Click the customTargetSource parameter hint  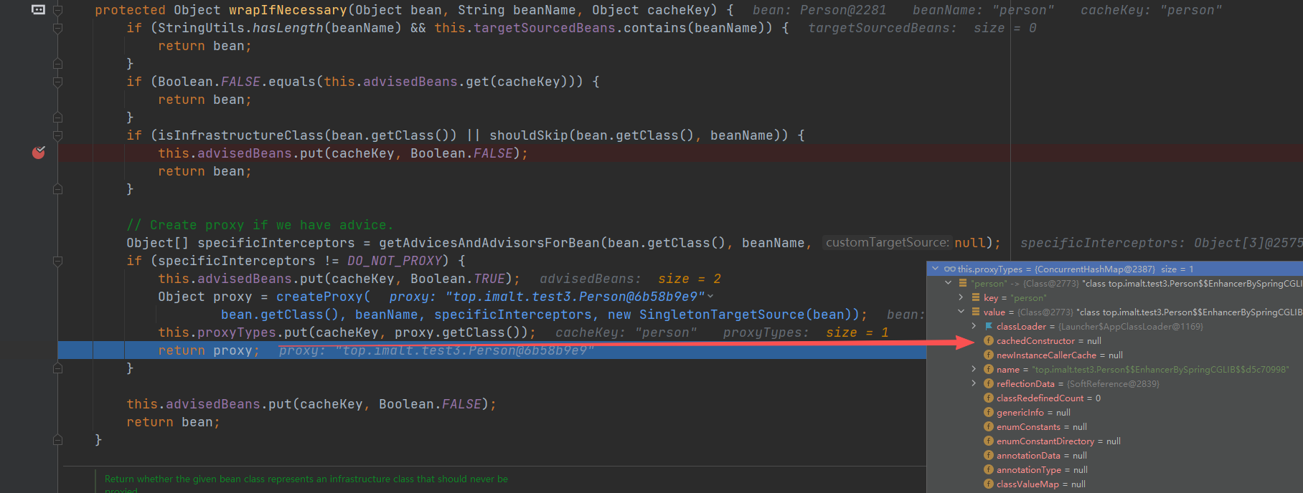click(887, 243)
